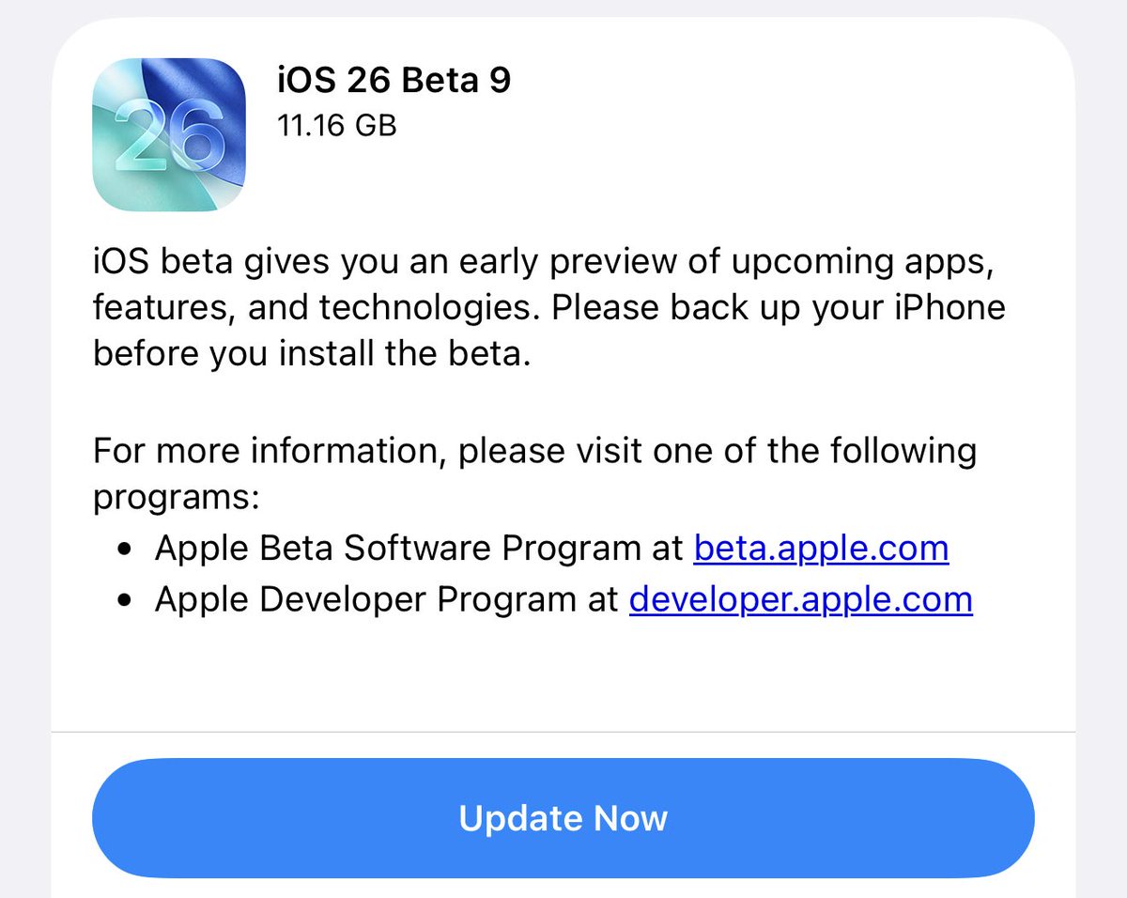This screenshot has width=1127, height=898.
Task: Select the "Apple Beta Software Program" text
Action: pos(393,548)
